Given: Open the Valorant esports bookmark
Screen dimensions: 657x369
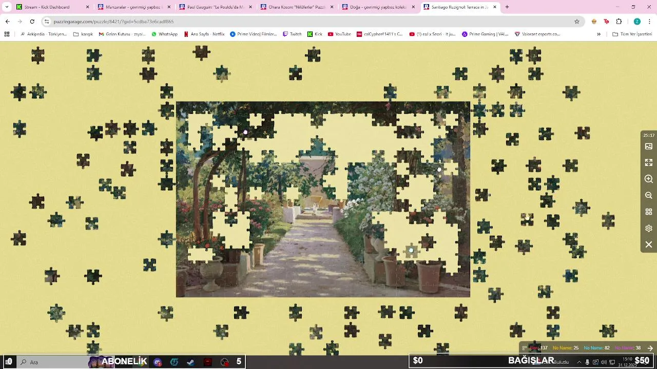Looking at the screenshot, I should (x=537, y=34).
